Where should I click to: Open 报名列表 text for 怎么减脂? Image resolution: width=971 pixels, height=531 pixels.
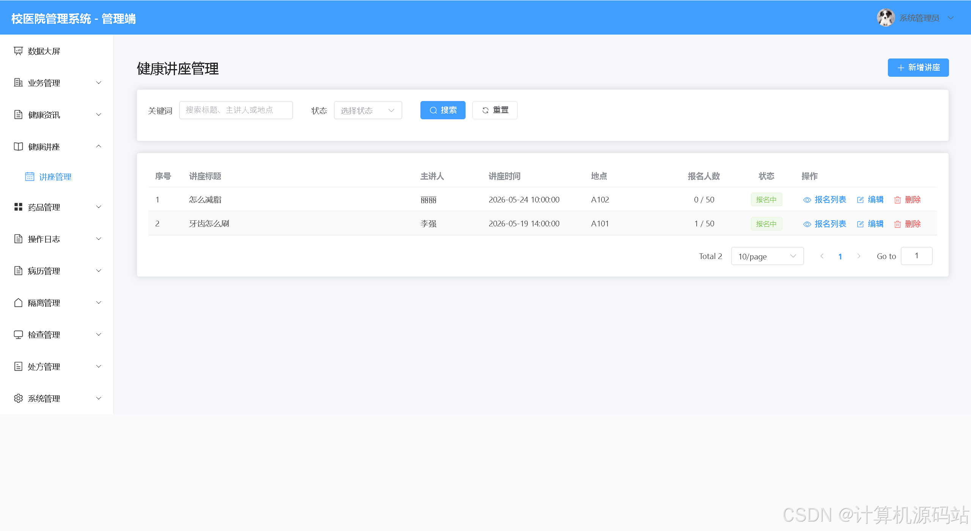830,200
